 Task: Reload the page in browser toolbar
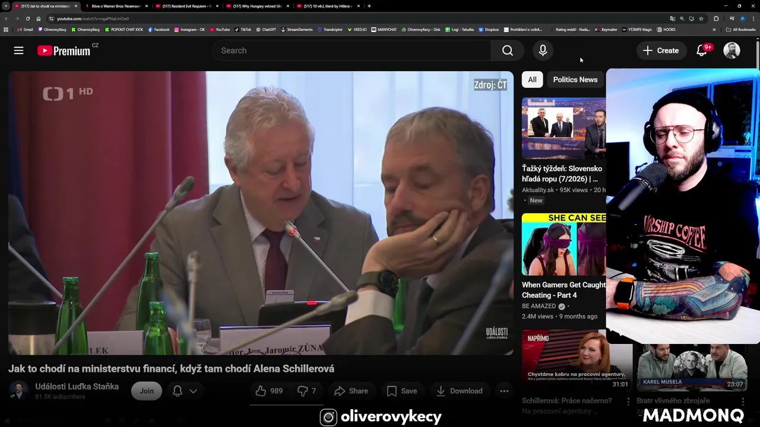[27, 18]
